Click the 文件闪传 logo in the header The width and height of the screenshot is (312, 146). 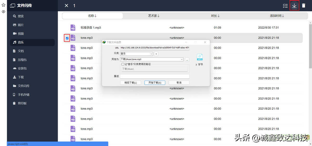click(21, 5)
